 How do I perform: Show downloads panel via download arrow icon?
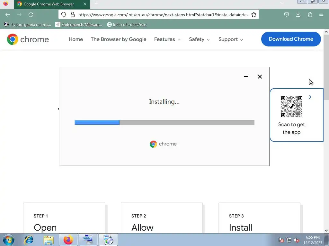(x=298, y=14)
